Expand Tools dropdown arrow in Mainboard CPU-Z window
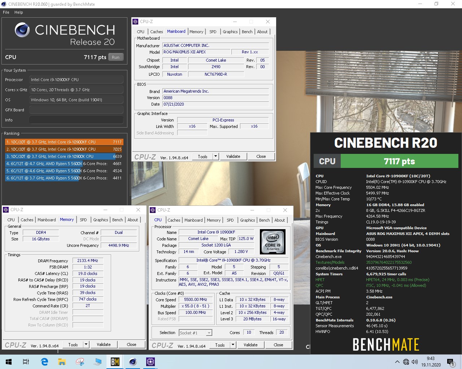Image resolution: width=462 pixels, height=369 pixels. pyautogui.click(x=216, y=156)
